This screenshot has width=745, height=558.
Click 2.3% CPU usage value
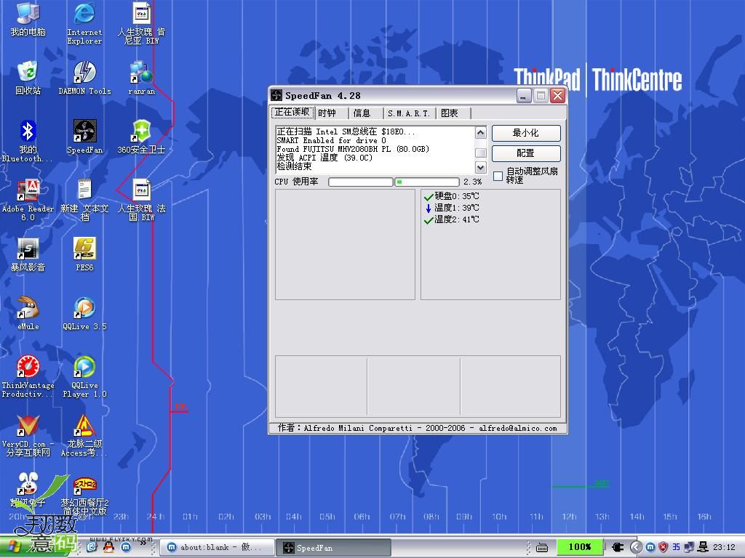[473, 182]
